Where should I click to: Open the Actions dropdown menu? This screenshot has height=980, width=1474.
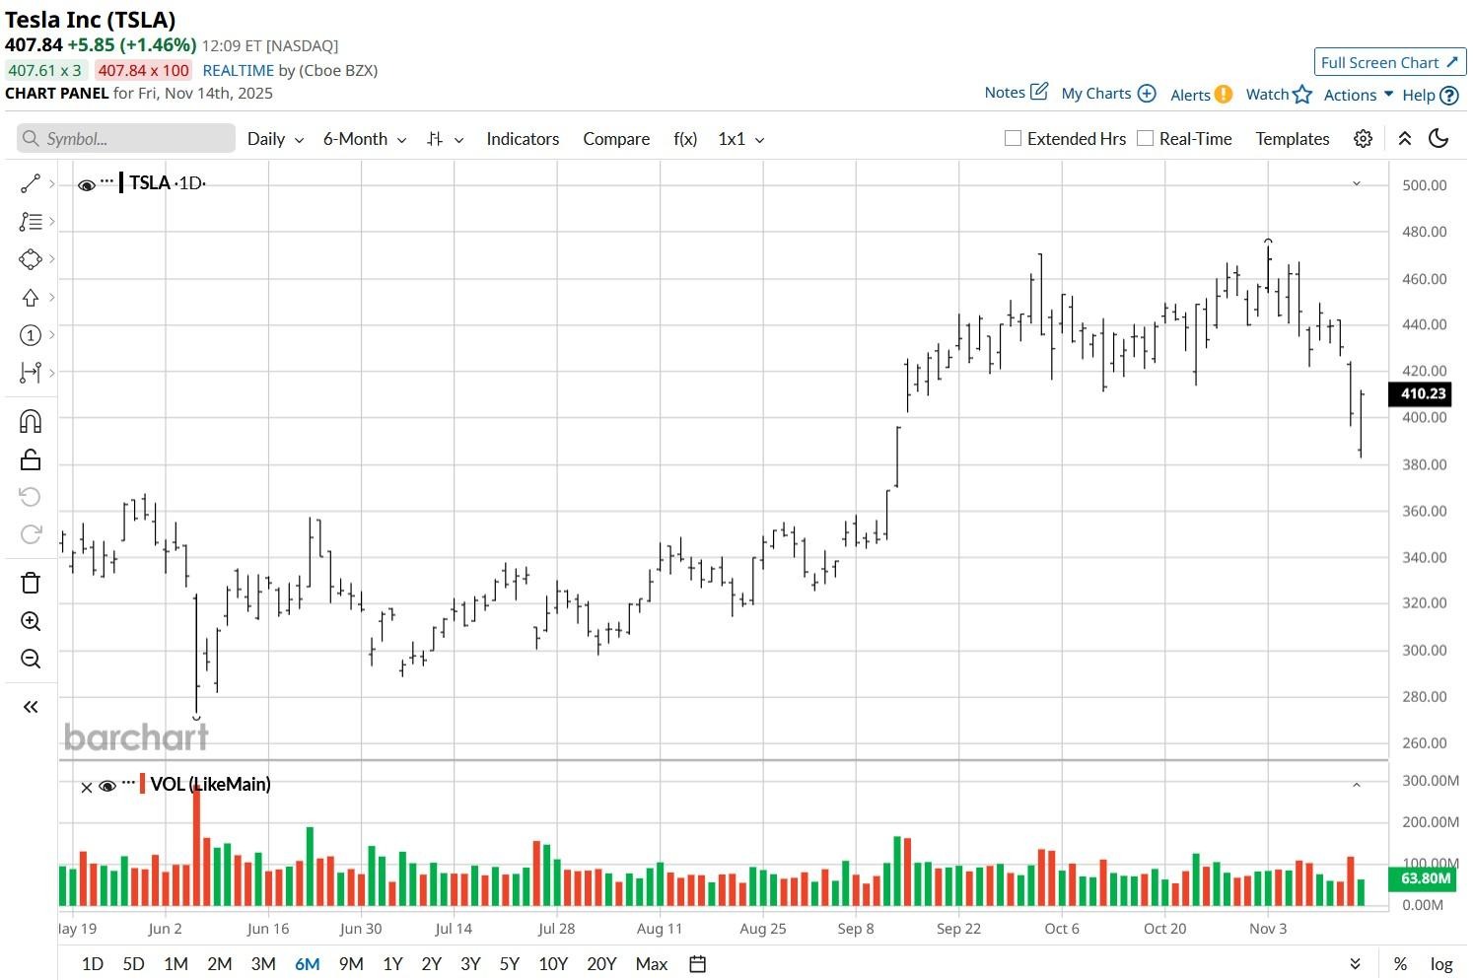point(1358,95)
